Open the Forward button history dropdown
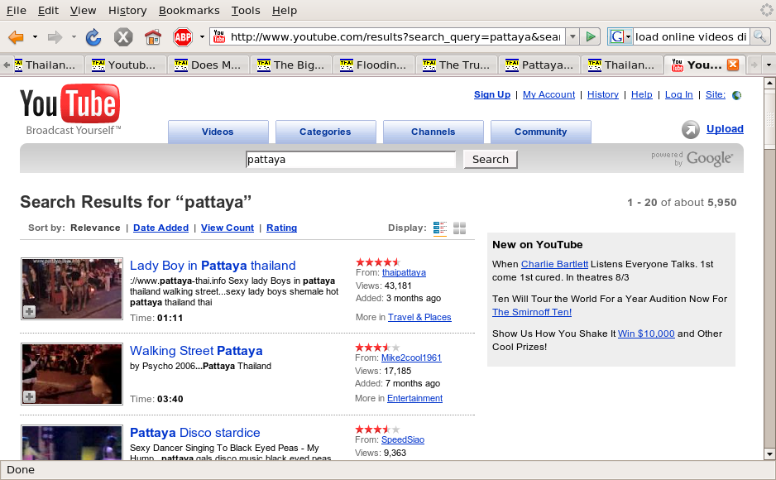 coord(74,37)
